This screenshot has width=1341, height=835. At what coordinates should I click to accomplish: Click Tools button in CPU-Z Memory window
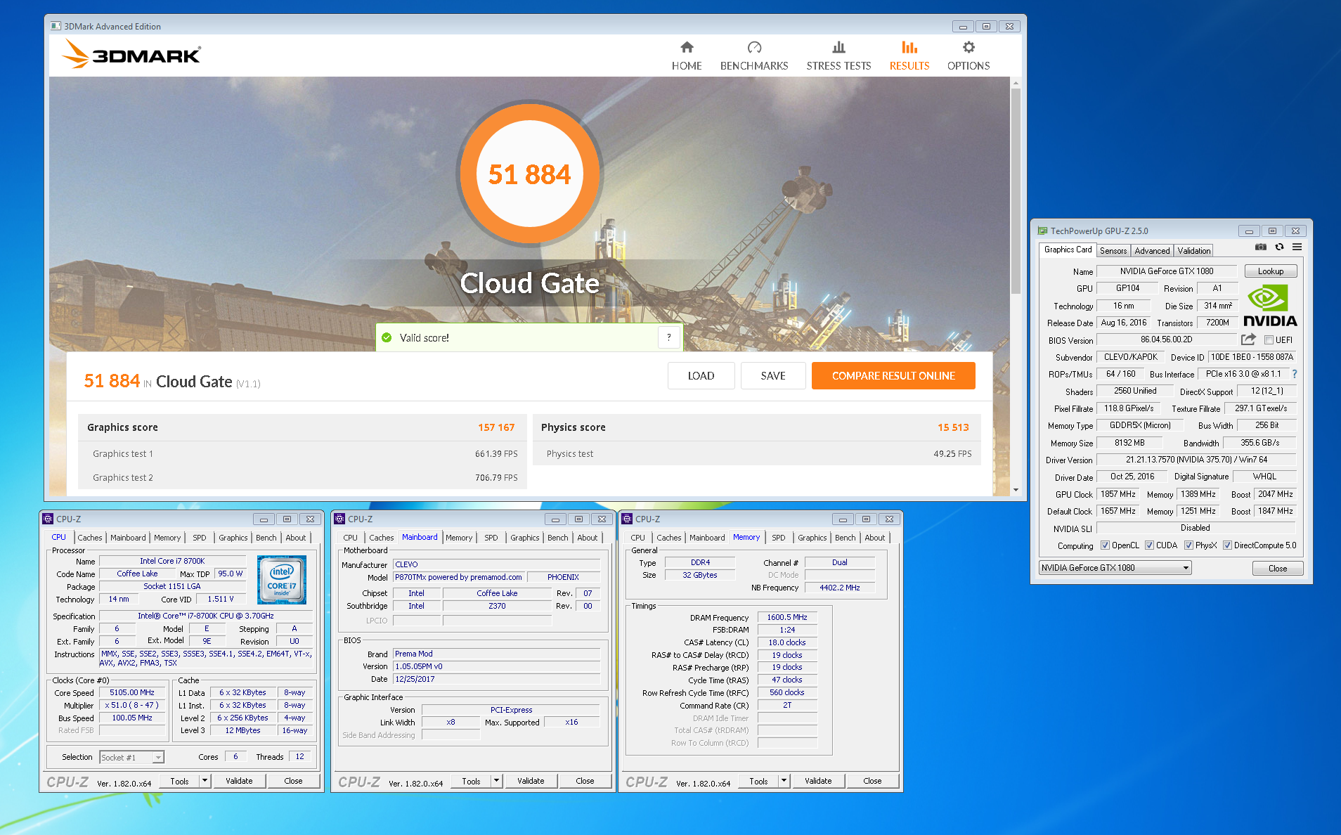tap(758, 781)
